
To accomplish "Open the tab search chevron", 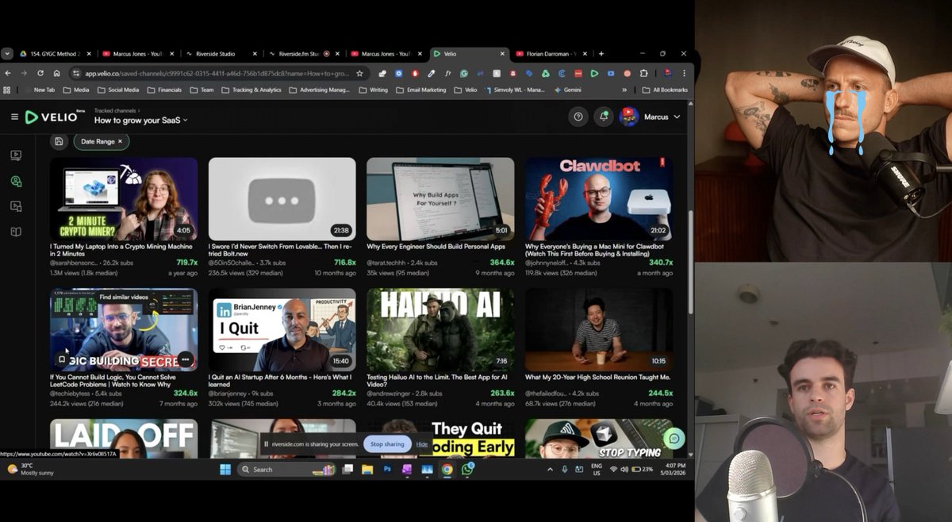I will (x=7, y=54).
